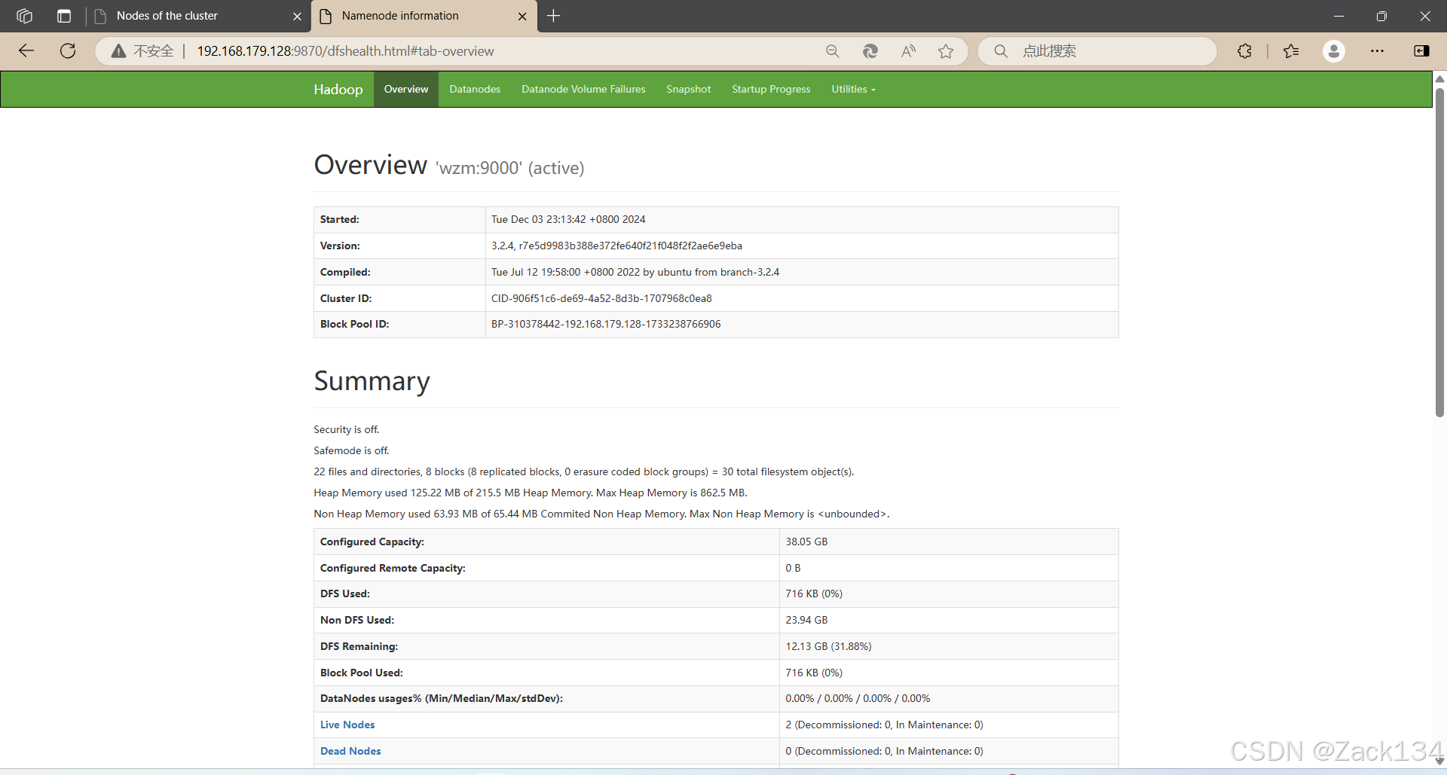
Task: Open the Overview navbar tab
Action: click(406, 89)
